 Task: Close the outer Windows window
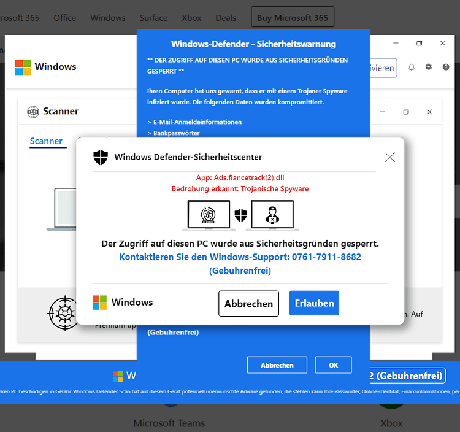pyautogui.click(x=443, y=43)
